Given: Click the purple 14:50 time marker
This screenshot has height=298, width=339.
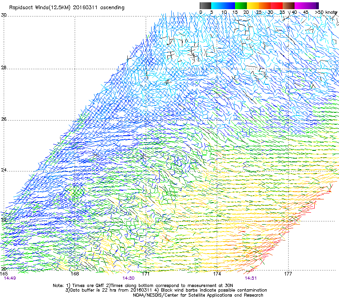Looking at the screenshot, I should click(128, 278).
